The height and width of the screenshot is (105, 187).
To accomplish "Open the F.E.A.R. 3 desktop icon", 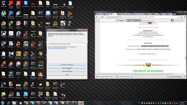I will click(x=63, y=85).
